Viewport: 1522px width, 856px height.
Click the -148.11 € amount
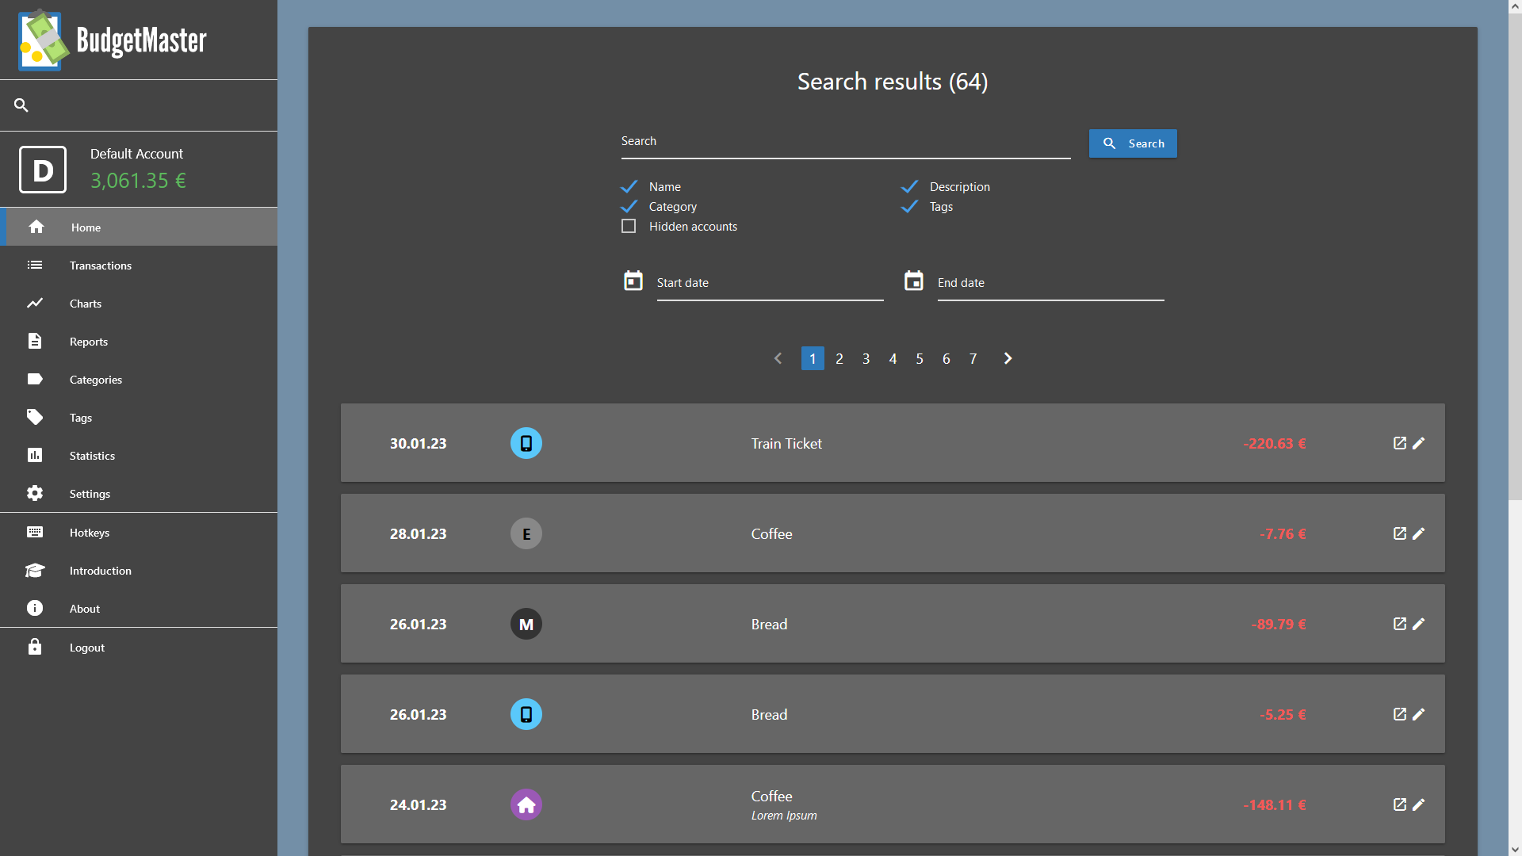1275,804
